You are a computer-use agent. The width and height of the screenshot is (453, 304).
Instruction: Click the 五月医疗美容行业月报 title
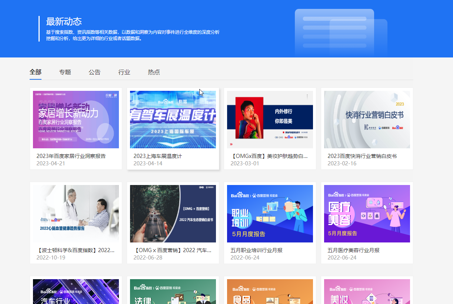click(x=354, y=250)
